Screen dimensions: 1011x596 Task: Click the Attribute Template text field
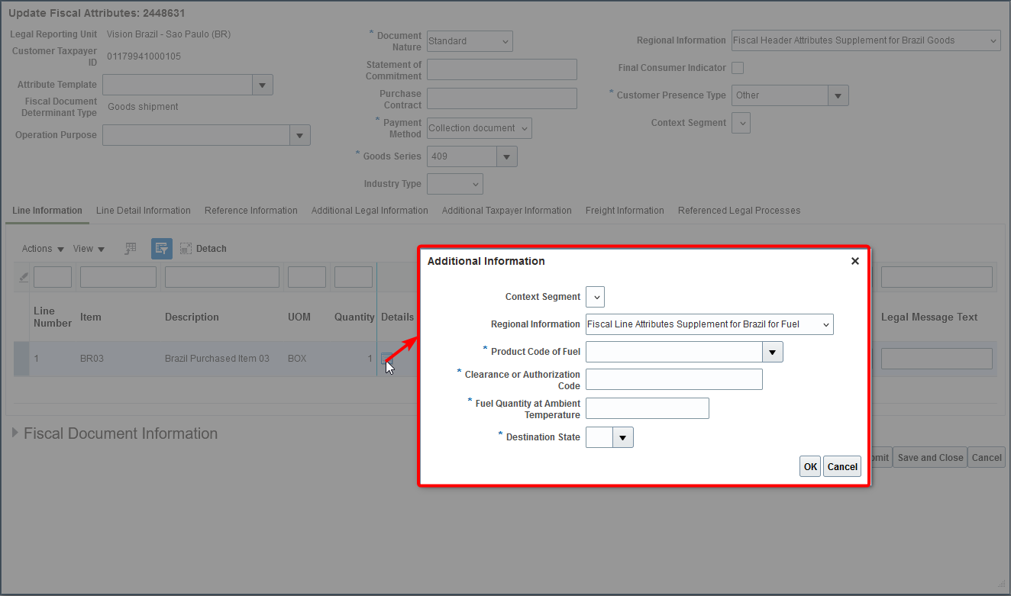(177, 85)
